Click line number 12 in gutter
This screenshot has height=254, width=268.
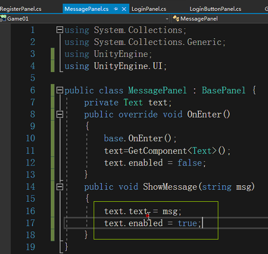point(31,162)
